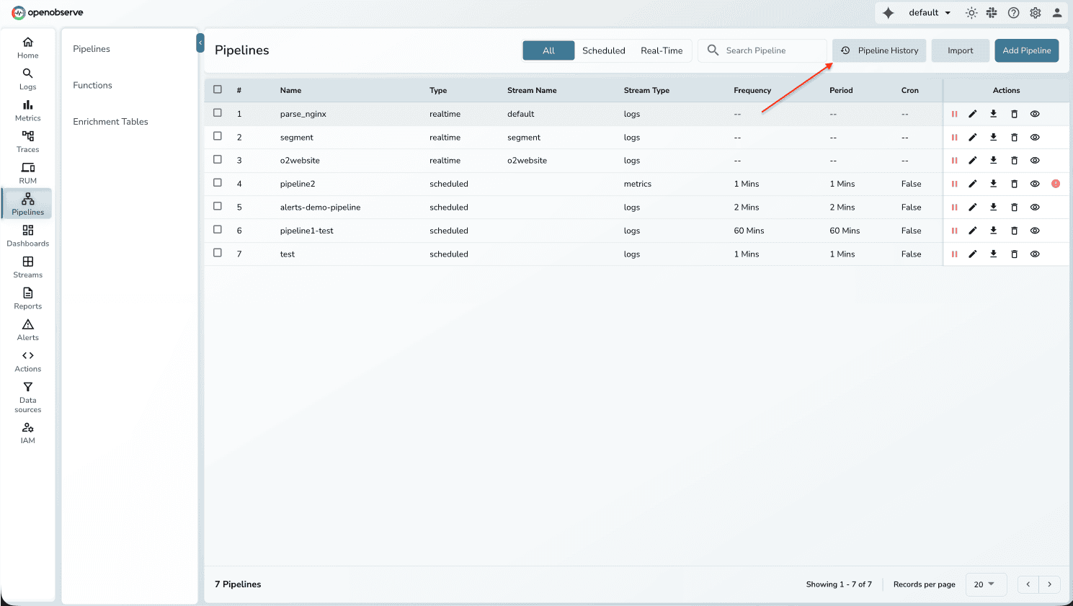Check the box next to test pipeline
The height and width of the screenshot is (606, 1073).
(218, 253)
